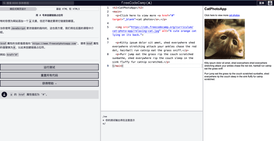Go to 响应式网页设计 breadcrumb
274x141 pixels.
(17, 9)
